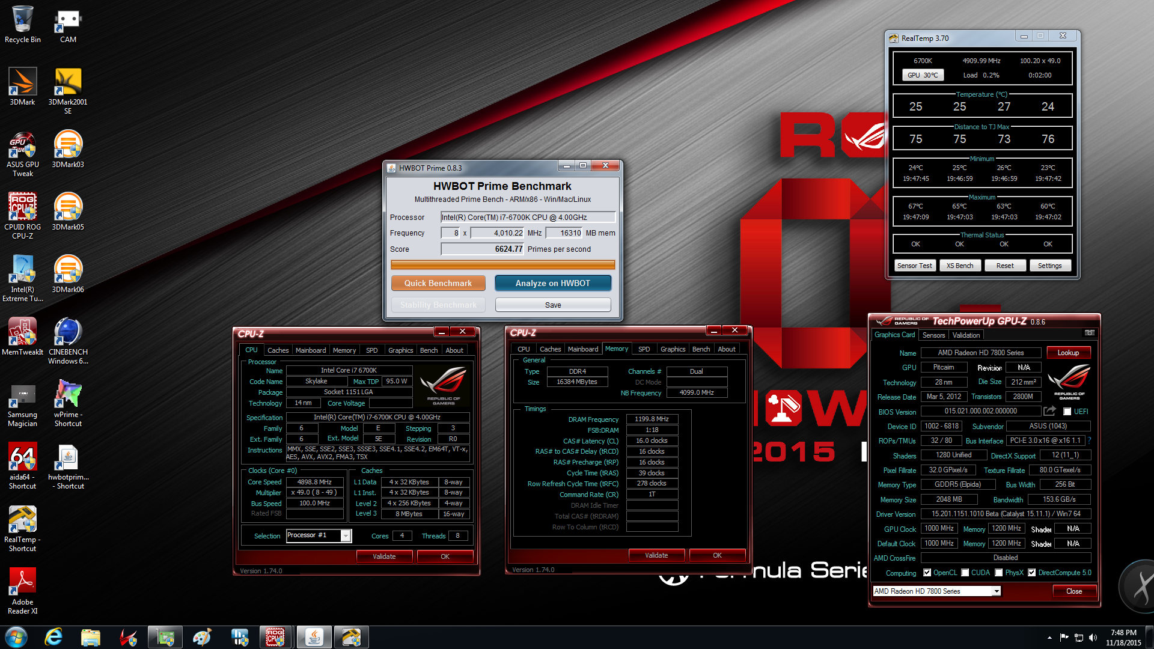Click Close button in GPU-Z
1154x649 pixels.
click(1074, 591)
